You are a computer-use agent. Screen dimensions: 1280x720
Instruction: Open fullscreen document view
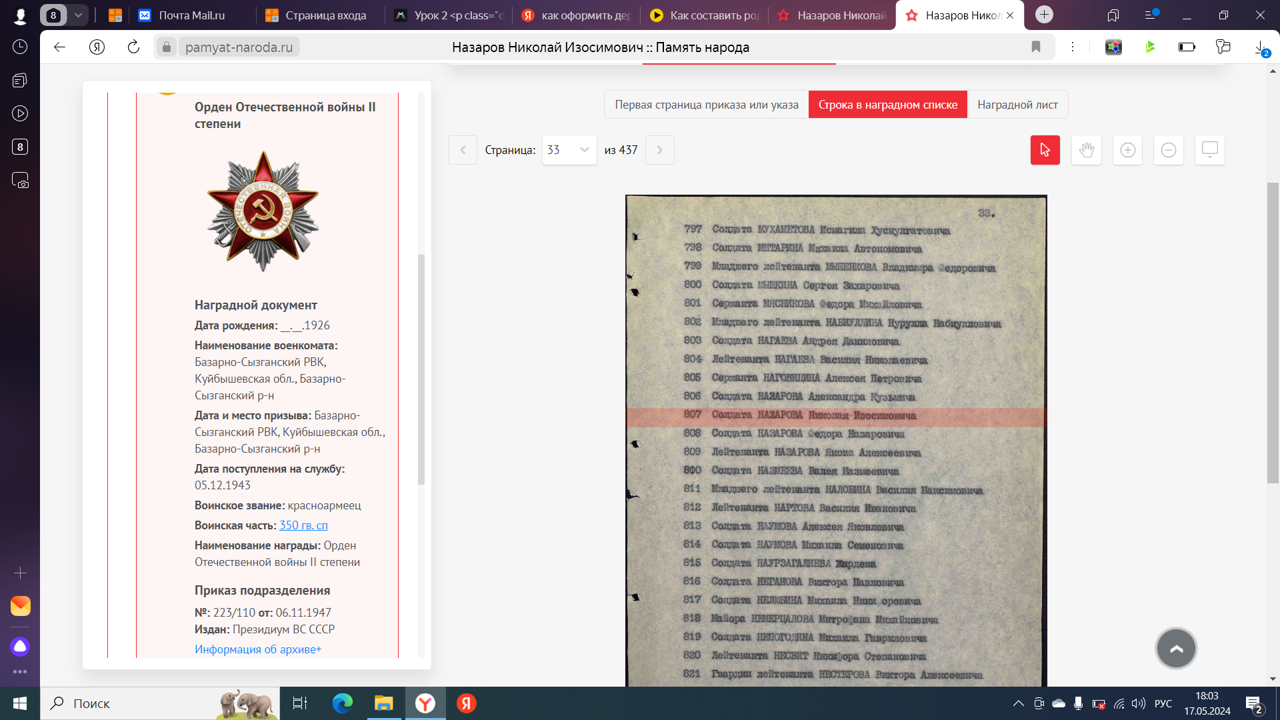1209,150
